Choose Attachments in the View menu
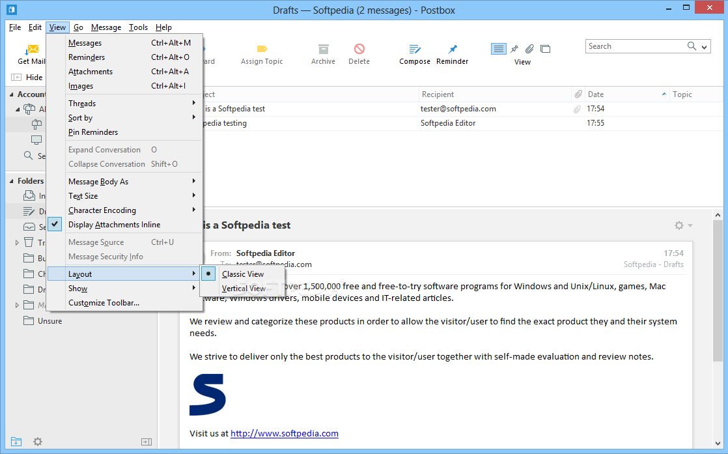This screenshot has height=454, width=728. pos(124,72)
